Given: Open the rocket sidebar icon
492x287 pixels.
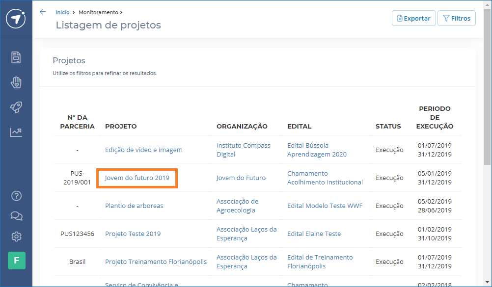Looking at the screenshot, I should (16, 107).
